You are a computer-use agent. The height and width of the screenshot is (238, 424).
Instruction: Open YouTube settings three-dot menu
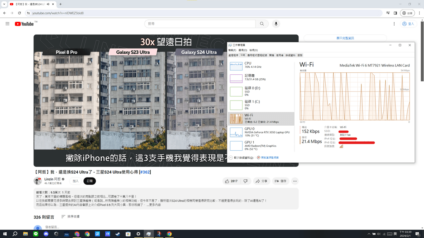(394, 24)
